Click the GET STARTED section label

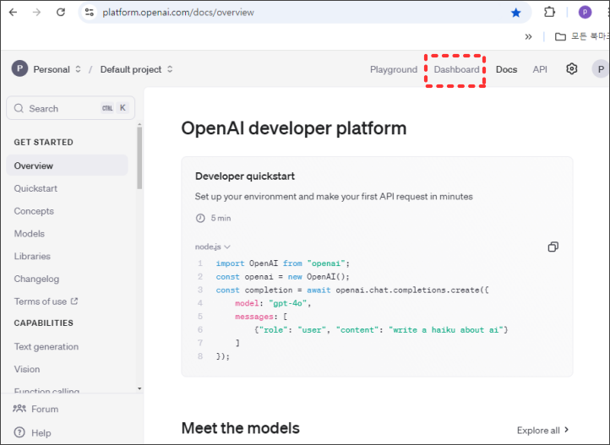[44, 142]
